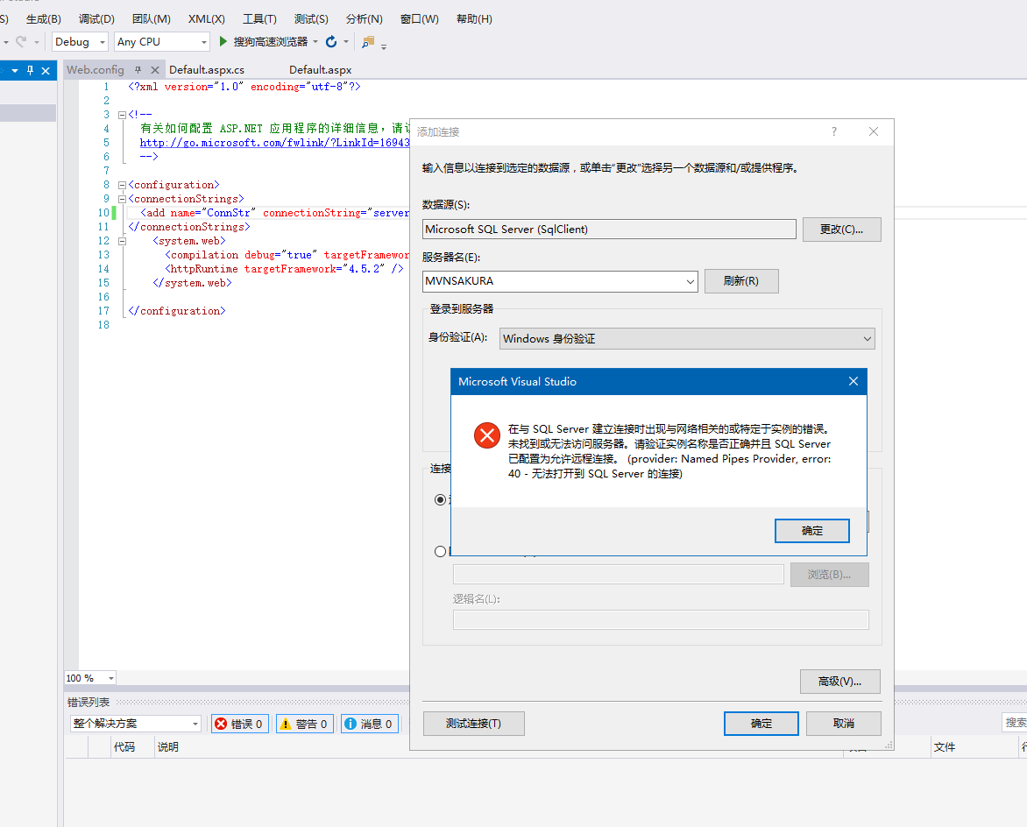Open the Windows authentication dropdown
The image size is (1027, 827).
pos(867,338)
